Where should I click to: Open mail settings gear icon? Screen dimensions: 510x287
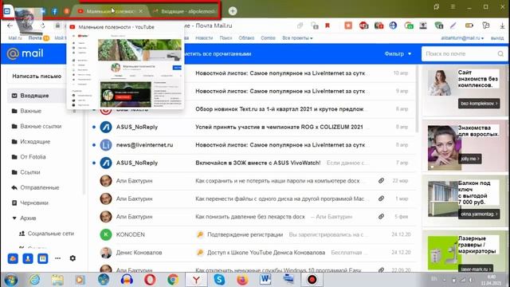pyautogui.click(x=73, y=258)
